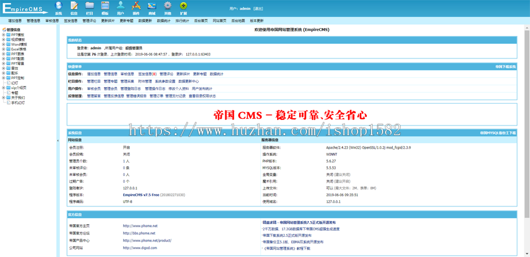Select the 手机幻灯 tree item label
The width and height of the screenshot is (530, 257).
[x=18, y=102]
